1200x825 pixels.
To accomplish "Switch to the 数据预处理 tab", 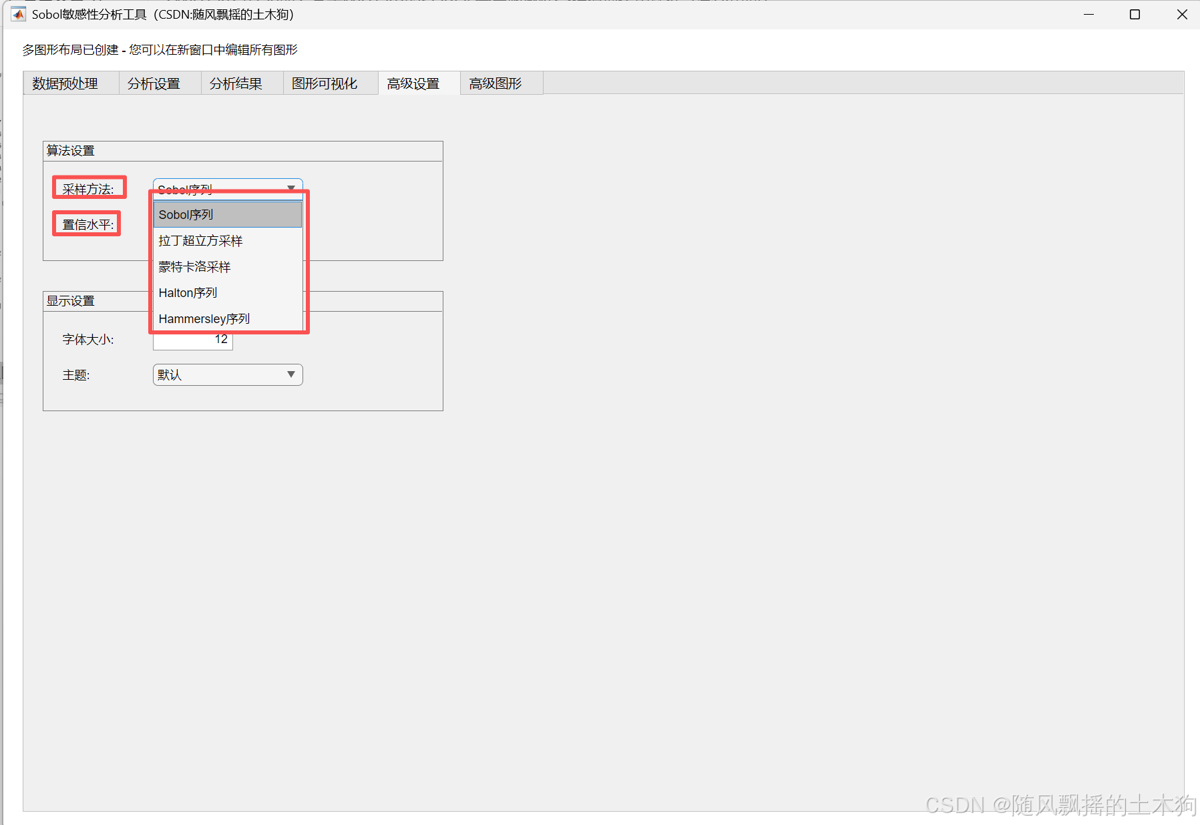I will click(x=71, y=83).
